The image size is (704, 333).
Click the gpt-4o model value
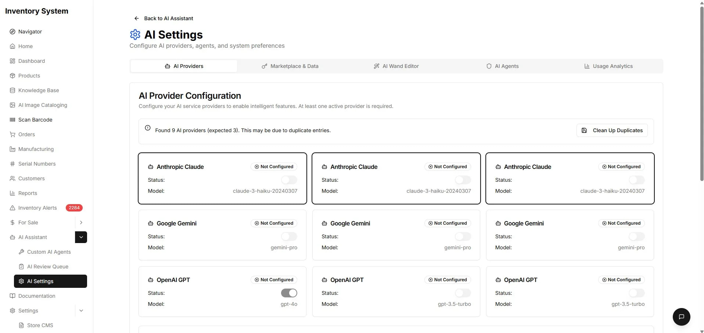289,304
